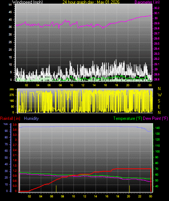Image resolution: width=169 pixels, height=201 pixels.
Task: Click rainfall axis value 3.3
Action: pos(15,135)
